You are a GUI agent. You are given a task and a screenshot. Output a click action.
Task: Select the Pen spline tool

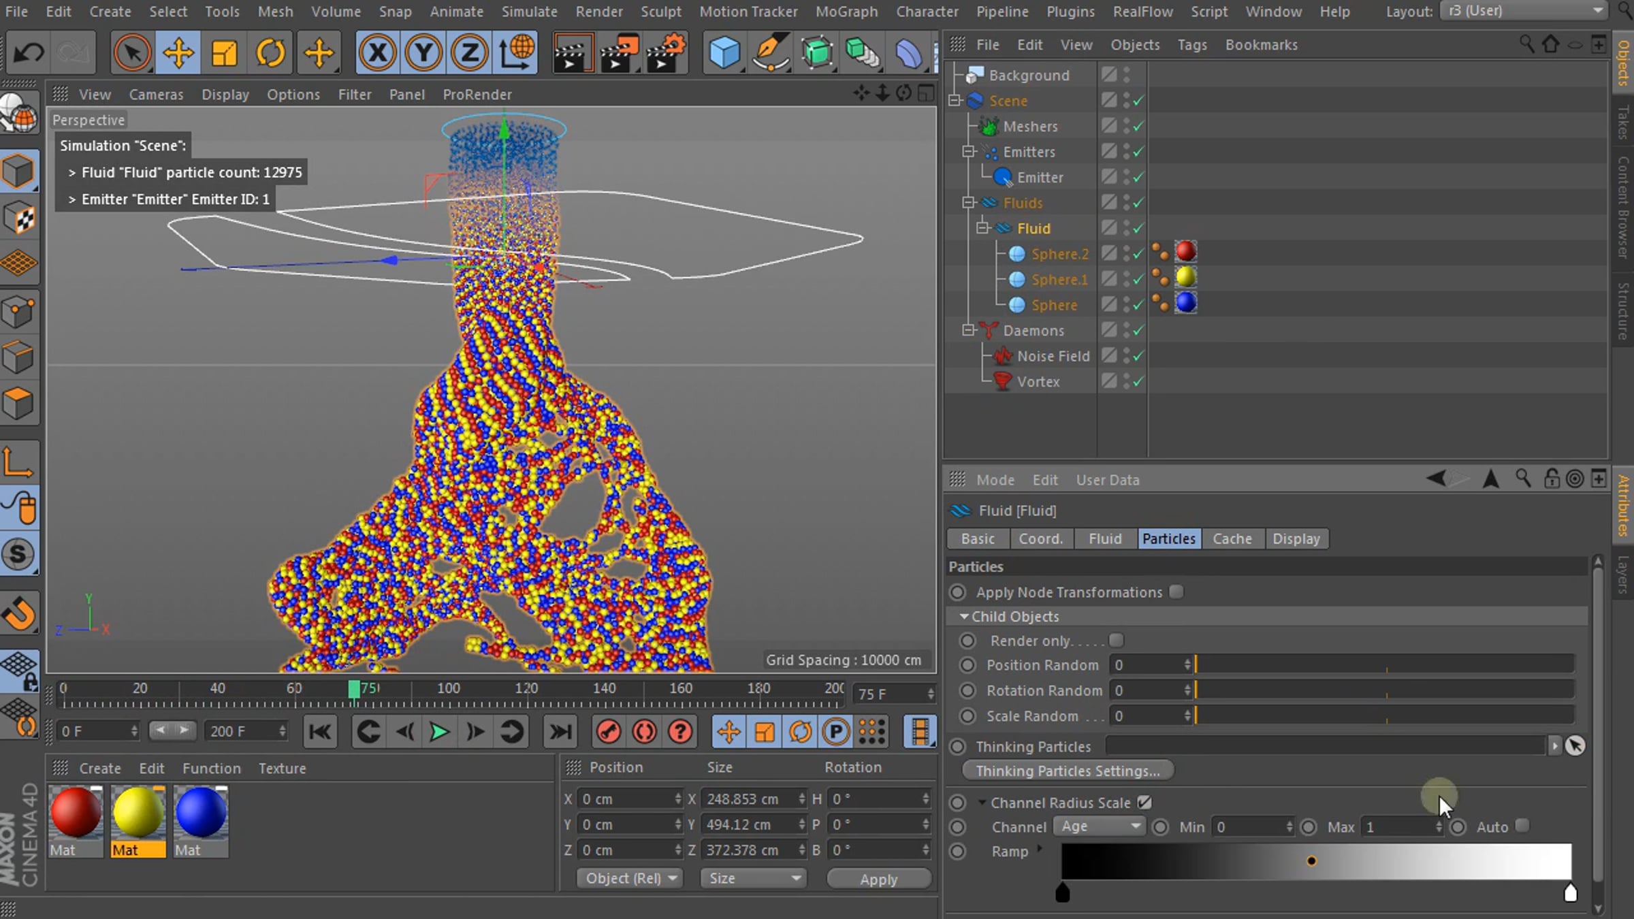(x=770, y=53)
